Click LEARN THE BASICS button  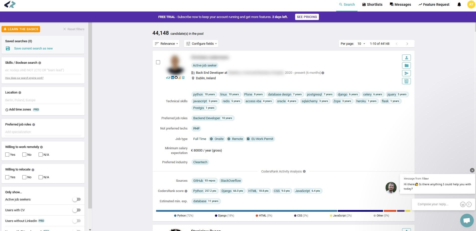click(21, 29)
